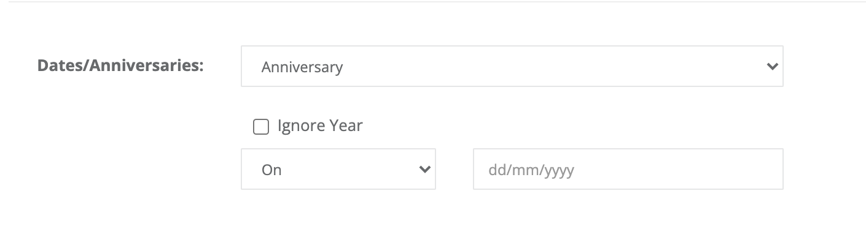The height and width of the screenshot is (229, 866).
Task: Expand date type list via down arrow
Action: tap(773, 66)
